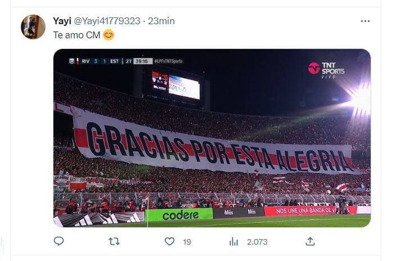Screen dimensions: 396x261
Task: Open the view analytics bar chart icon
Action: tap(233, 242)
